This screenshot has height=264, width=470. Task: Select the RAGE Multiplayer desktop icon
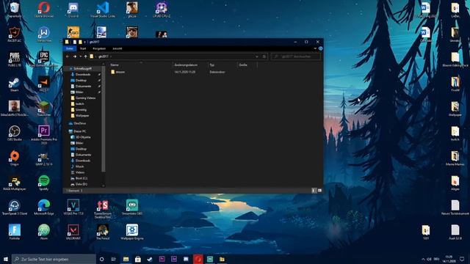15,183
